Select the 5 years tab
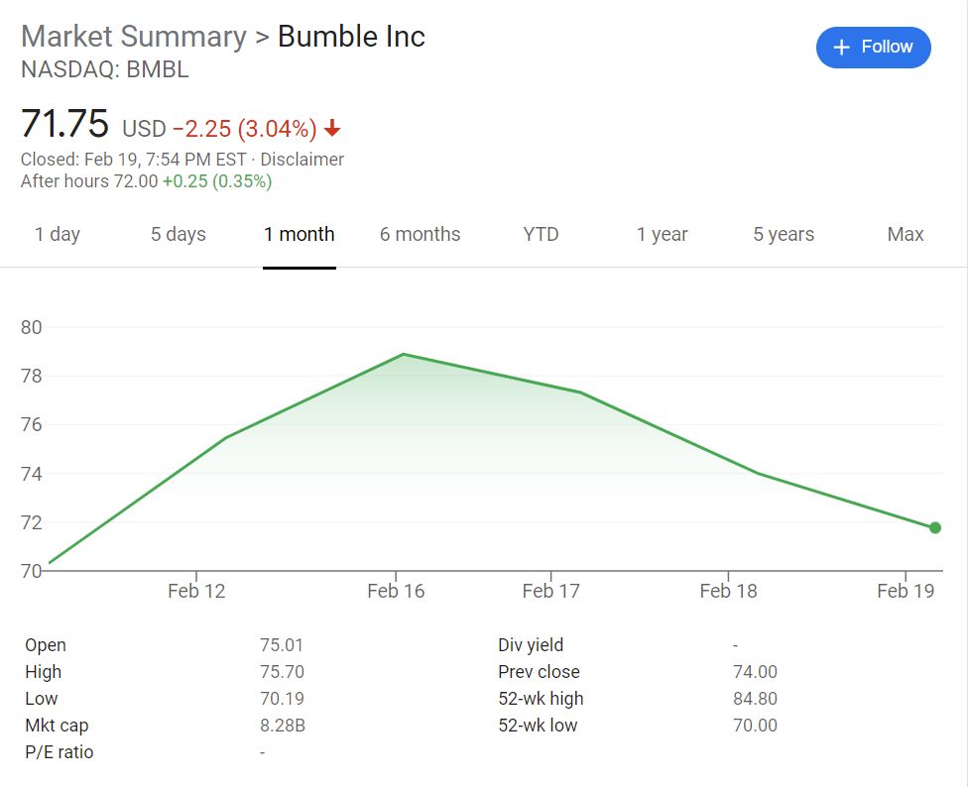 click(784, 235)
